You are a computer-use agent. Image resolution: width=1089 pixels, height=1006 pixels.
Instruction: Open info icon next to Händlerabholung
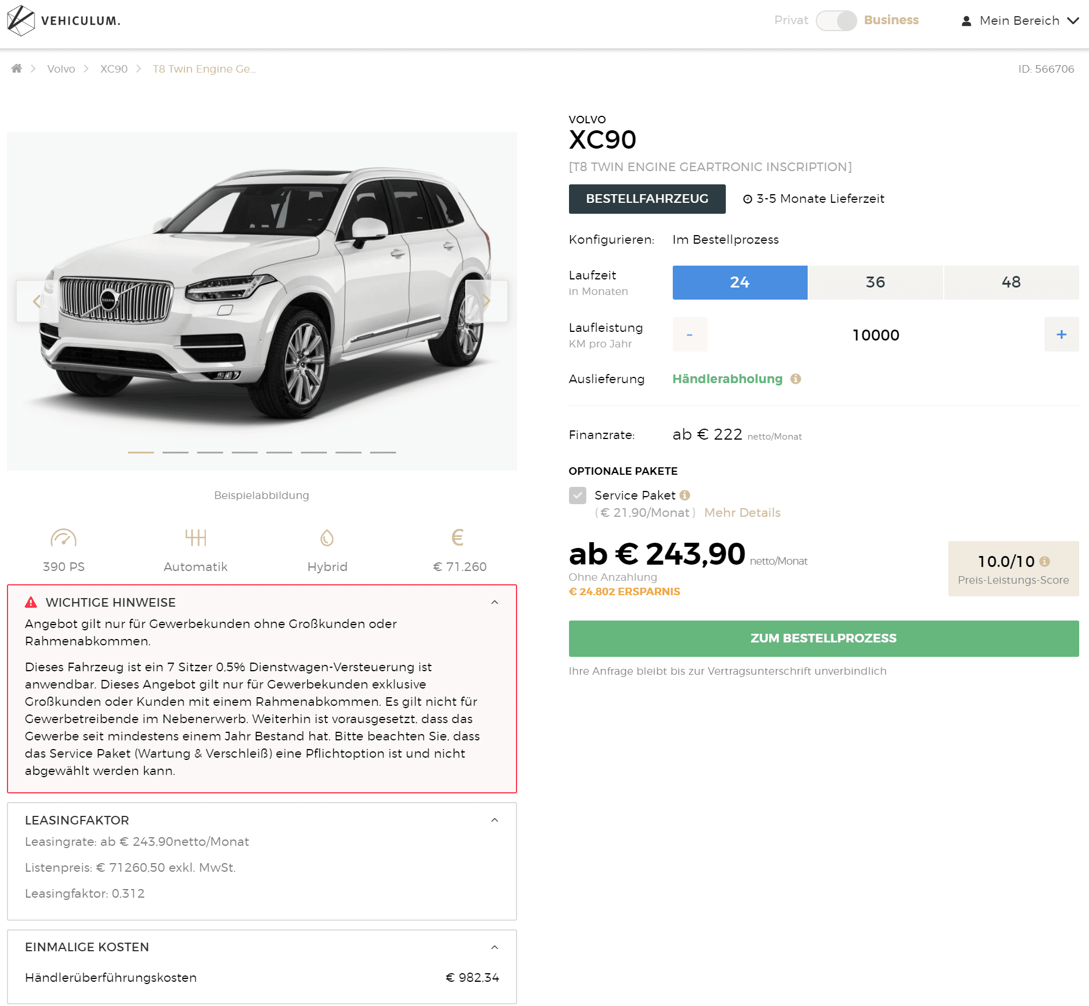coord(796,379)
